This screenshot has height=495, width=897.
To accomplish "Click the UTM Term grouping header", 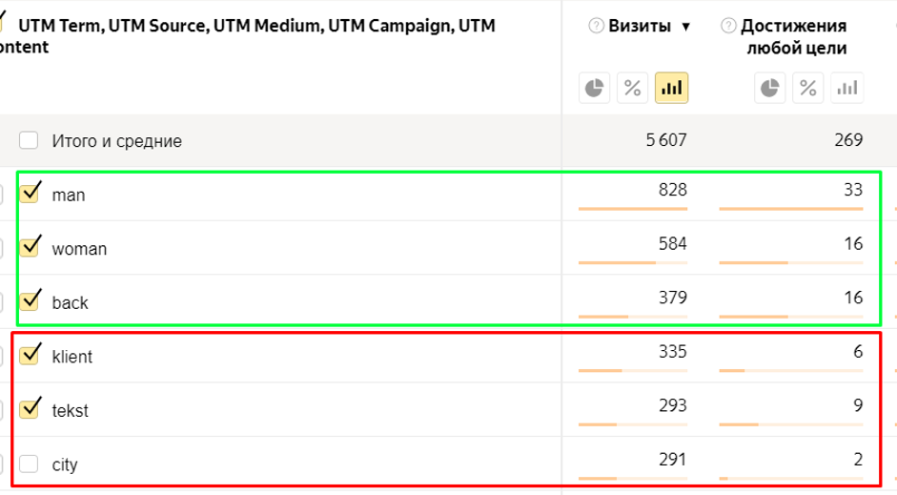I will point(248,36).
